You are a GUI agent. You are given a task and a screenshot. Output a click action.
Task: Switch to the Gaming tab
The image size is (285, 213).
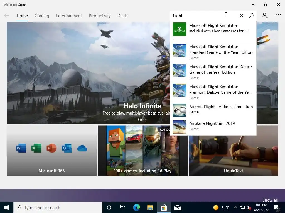tap(42, 16)
